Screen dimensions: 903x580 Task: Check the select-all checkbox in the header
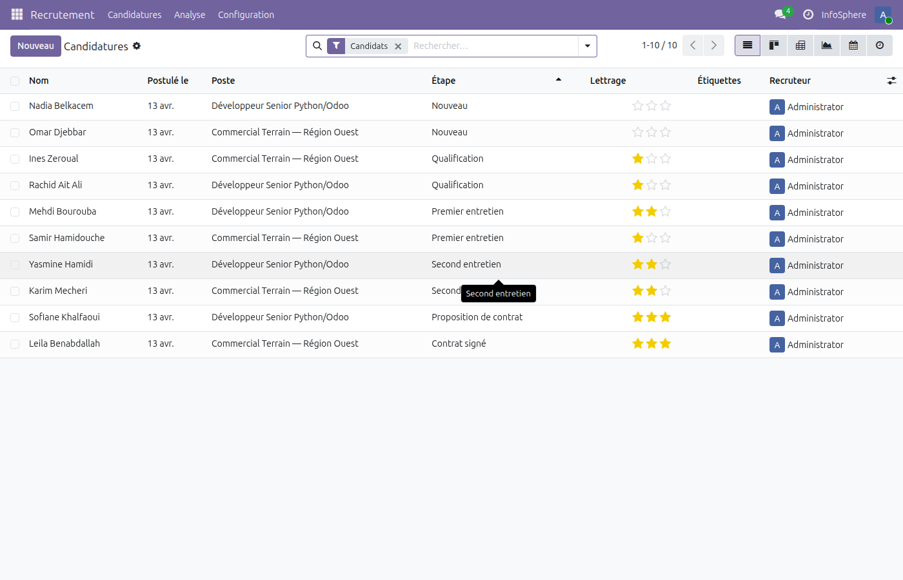click(14, 80)
